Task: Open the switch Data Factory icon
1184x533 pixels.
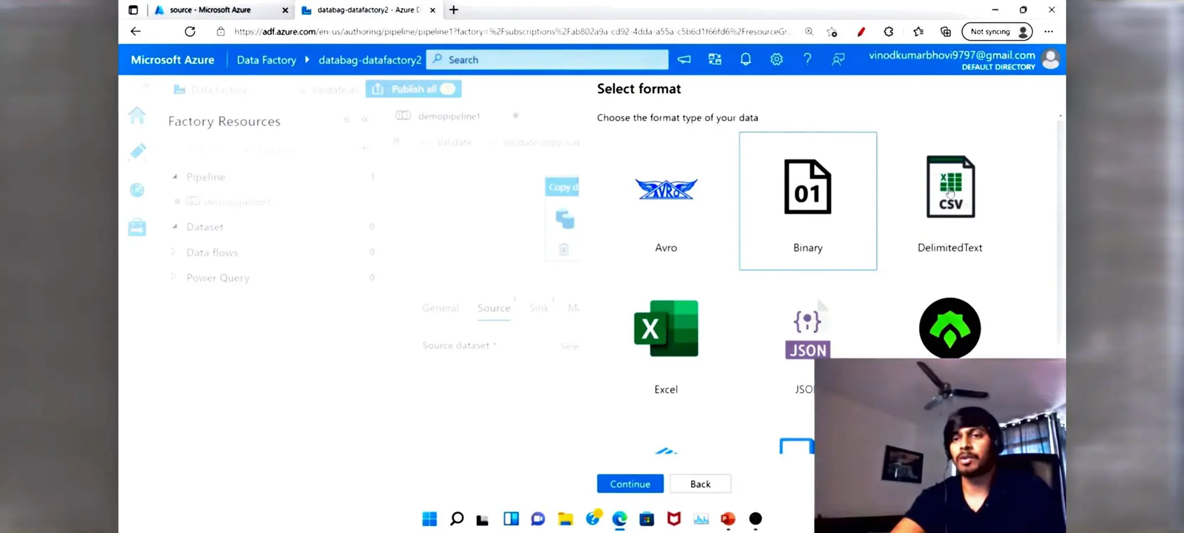Action: 715,60
